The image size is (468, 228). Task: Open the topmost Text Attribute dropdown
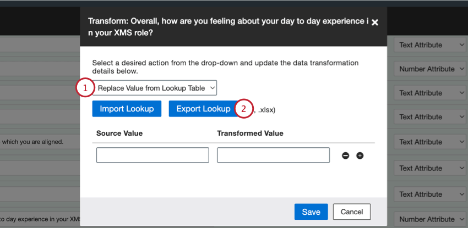click(x=431, y=45)
